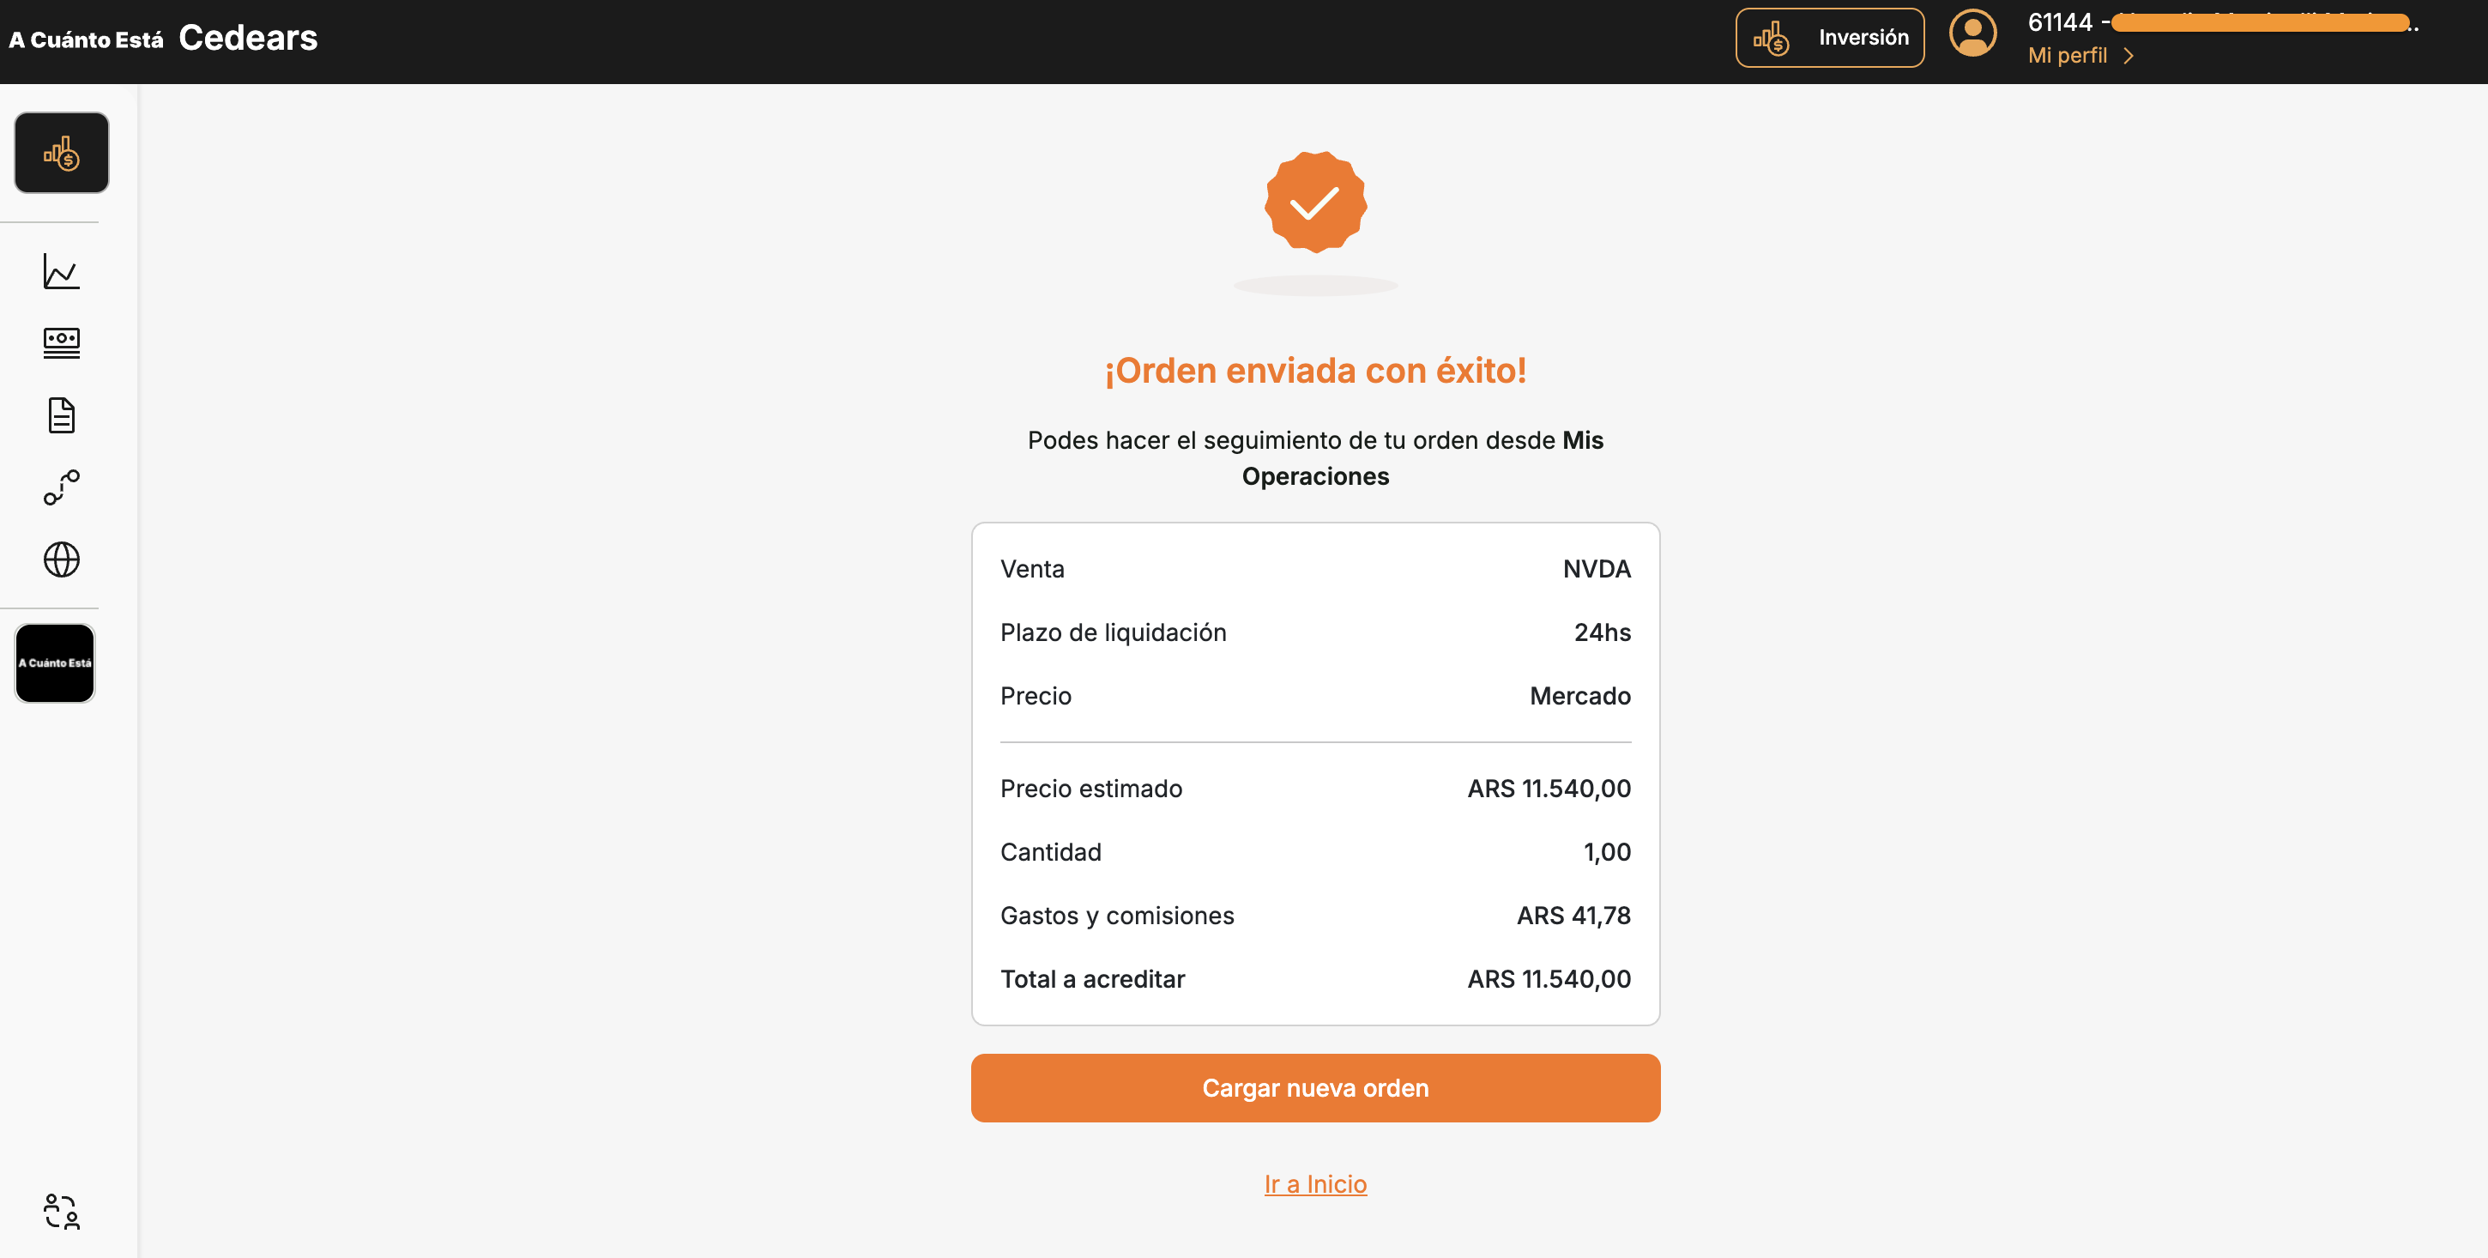This screenshot has height=1258, width=2488.
Task: Click the account number 61144 text
Action: click(x=2059, y=22)
